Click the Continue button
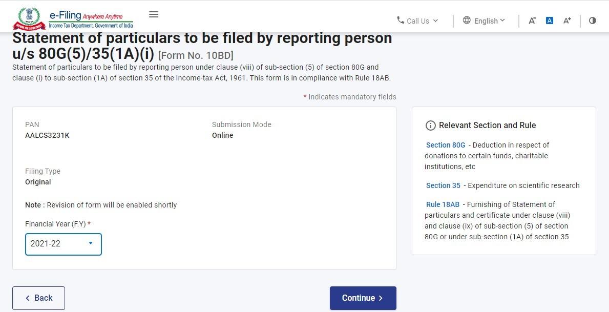The image size is (609, 312). (363, 298)
